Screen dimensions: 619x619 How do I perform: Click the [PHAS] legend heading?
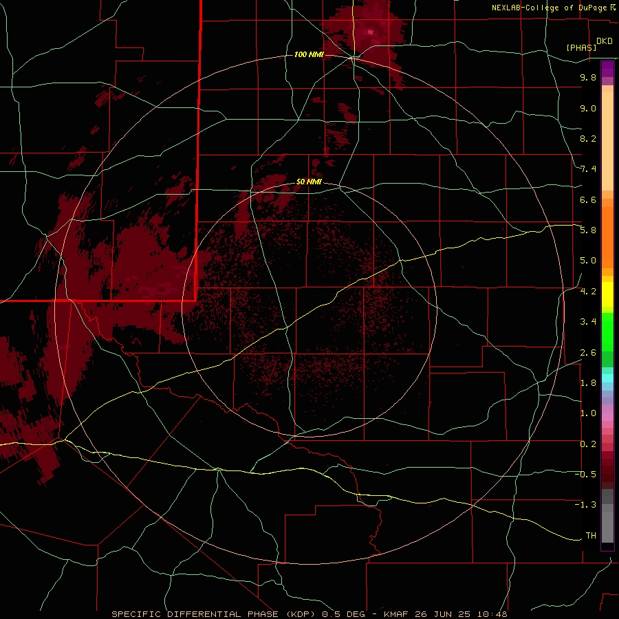pos(581,47)
